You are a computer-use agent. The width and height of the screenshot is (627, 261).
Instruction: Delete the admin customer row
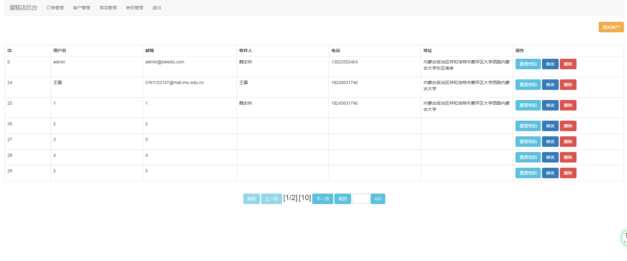pos(568,64)
